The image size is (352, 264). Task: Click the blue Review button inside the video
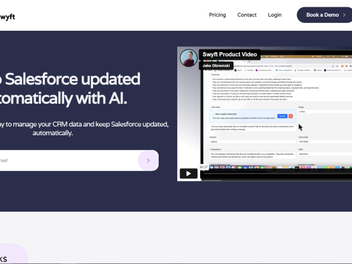coord(282,116)
